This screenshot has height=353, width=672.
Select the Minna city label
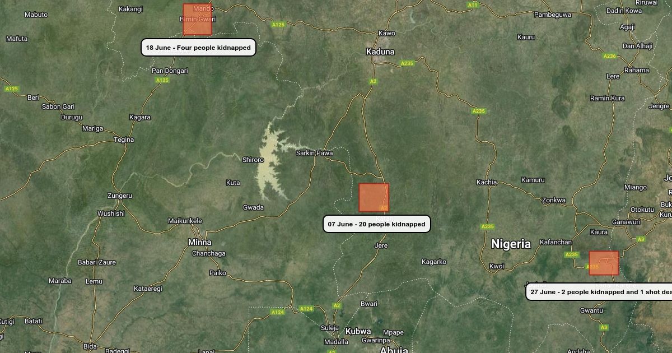[x=200, y=242]
